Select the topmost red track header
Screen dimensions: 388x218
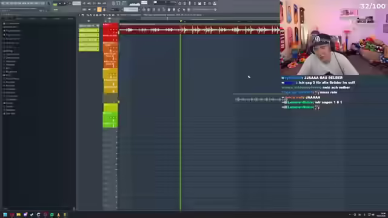(110, 29)
